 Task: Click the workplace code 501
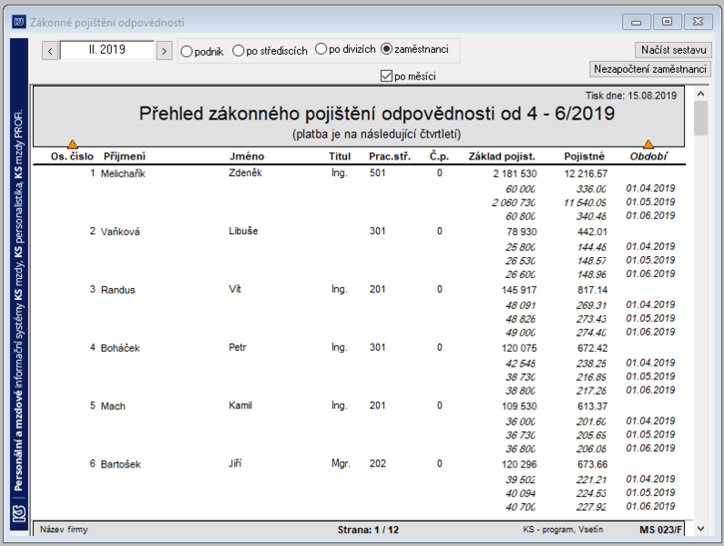377,173
